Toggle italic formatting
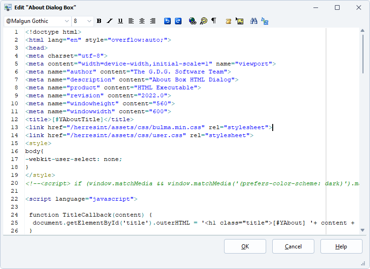Image resolution: width=370 pixels, height=269 pixels. click(109, 21)
